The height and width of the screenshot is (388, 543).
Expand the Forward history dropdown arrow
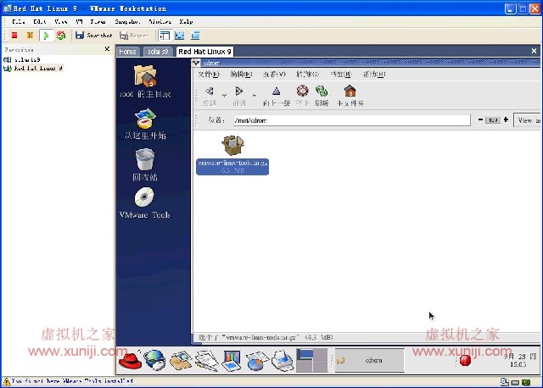255,95
